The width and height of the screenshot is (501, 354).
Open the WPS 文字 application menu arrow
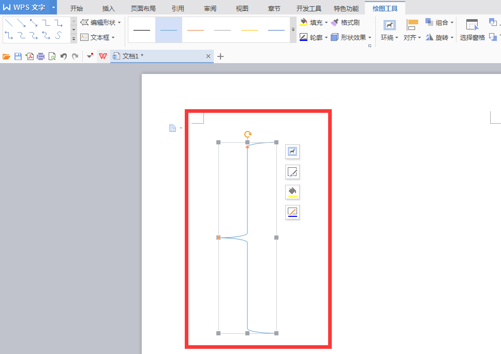coord(53,7)
